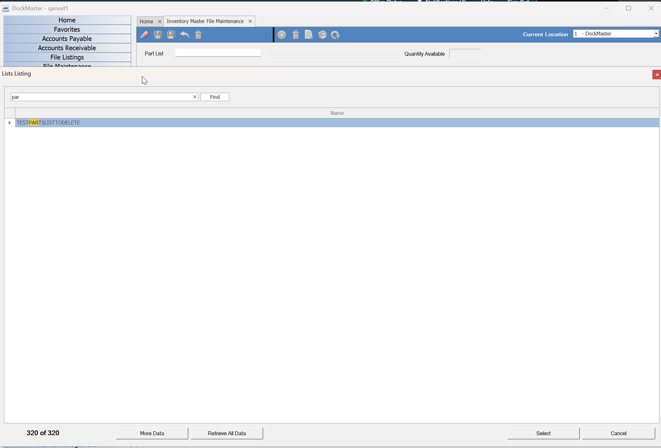The height and width of the screenshot is (448, 661).
Task: Click the trash icon next to undo arrow
Action: pyautogui.click(x=198, y=35)
